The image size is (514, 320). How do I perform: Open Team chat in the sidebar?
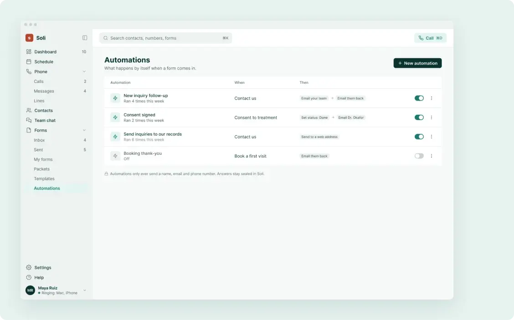coord(57,120)
